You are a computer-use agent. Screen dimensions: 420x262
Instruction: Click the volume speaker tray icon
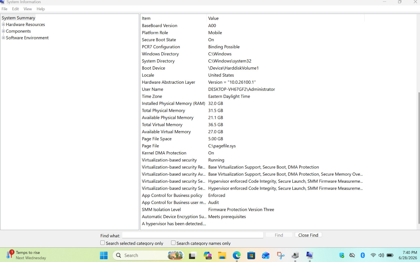pyautogui.click(x=381, y=255)
